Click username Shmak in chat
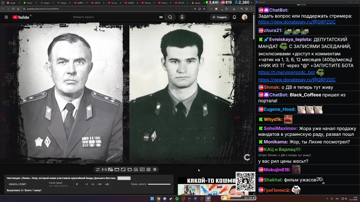 (x=271, y=87)
